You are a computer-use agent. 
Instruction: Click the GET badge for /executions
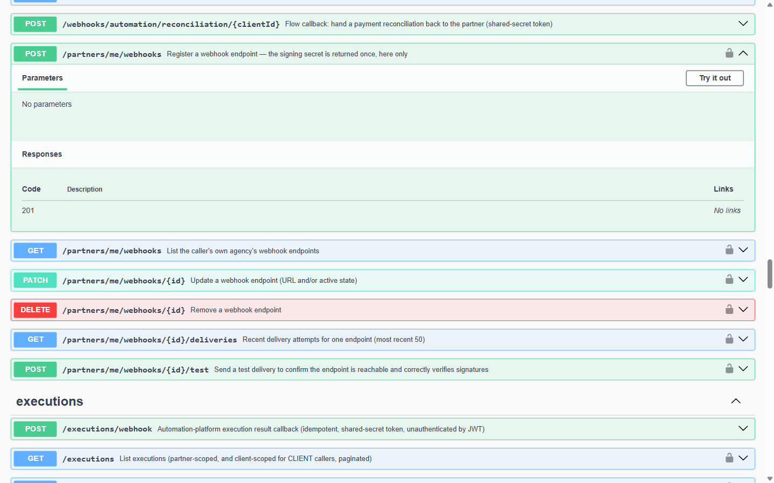pos(35,458)
